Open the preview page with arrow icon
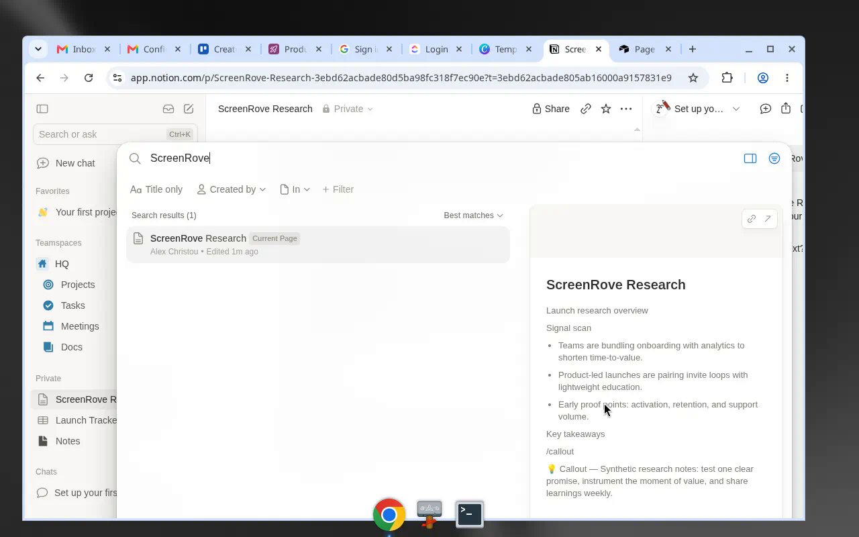859x537 pixels. pos(768,219)
